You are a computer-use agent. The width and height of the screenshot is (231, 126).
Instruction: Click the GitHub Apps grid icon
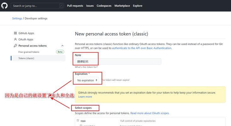click(x=15, y=33)
